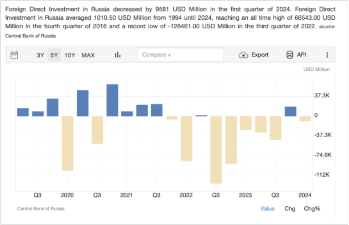Show the MAX time range
The width and height of the screenshot is (349, 225).
[x=88, y=55]
